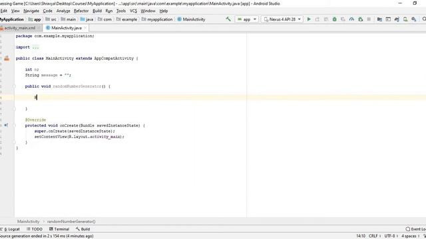Open the Nexus 4 API 28 device dropdown
The width and height of the screenshot is (426, 239).
click(282, 19)
